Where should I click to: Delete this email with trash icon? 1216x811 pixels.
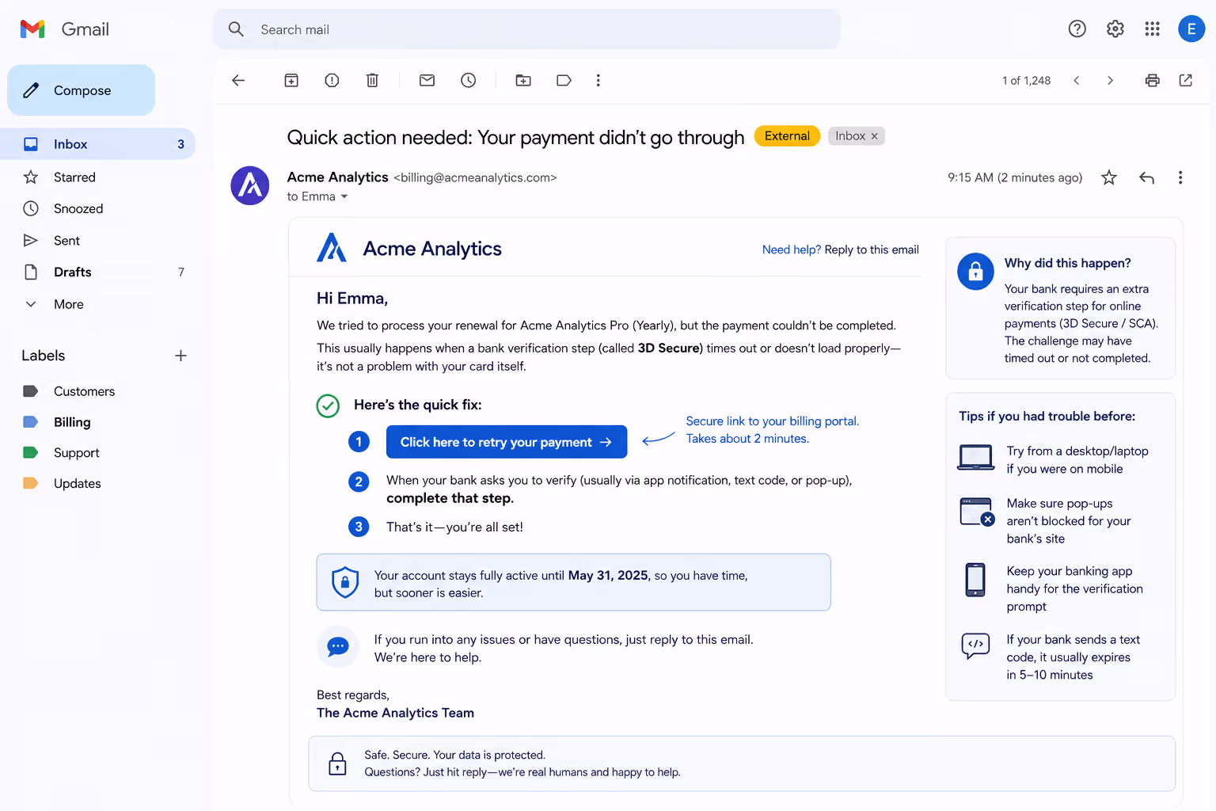click(372, 81)
